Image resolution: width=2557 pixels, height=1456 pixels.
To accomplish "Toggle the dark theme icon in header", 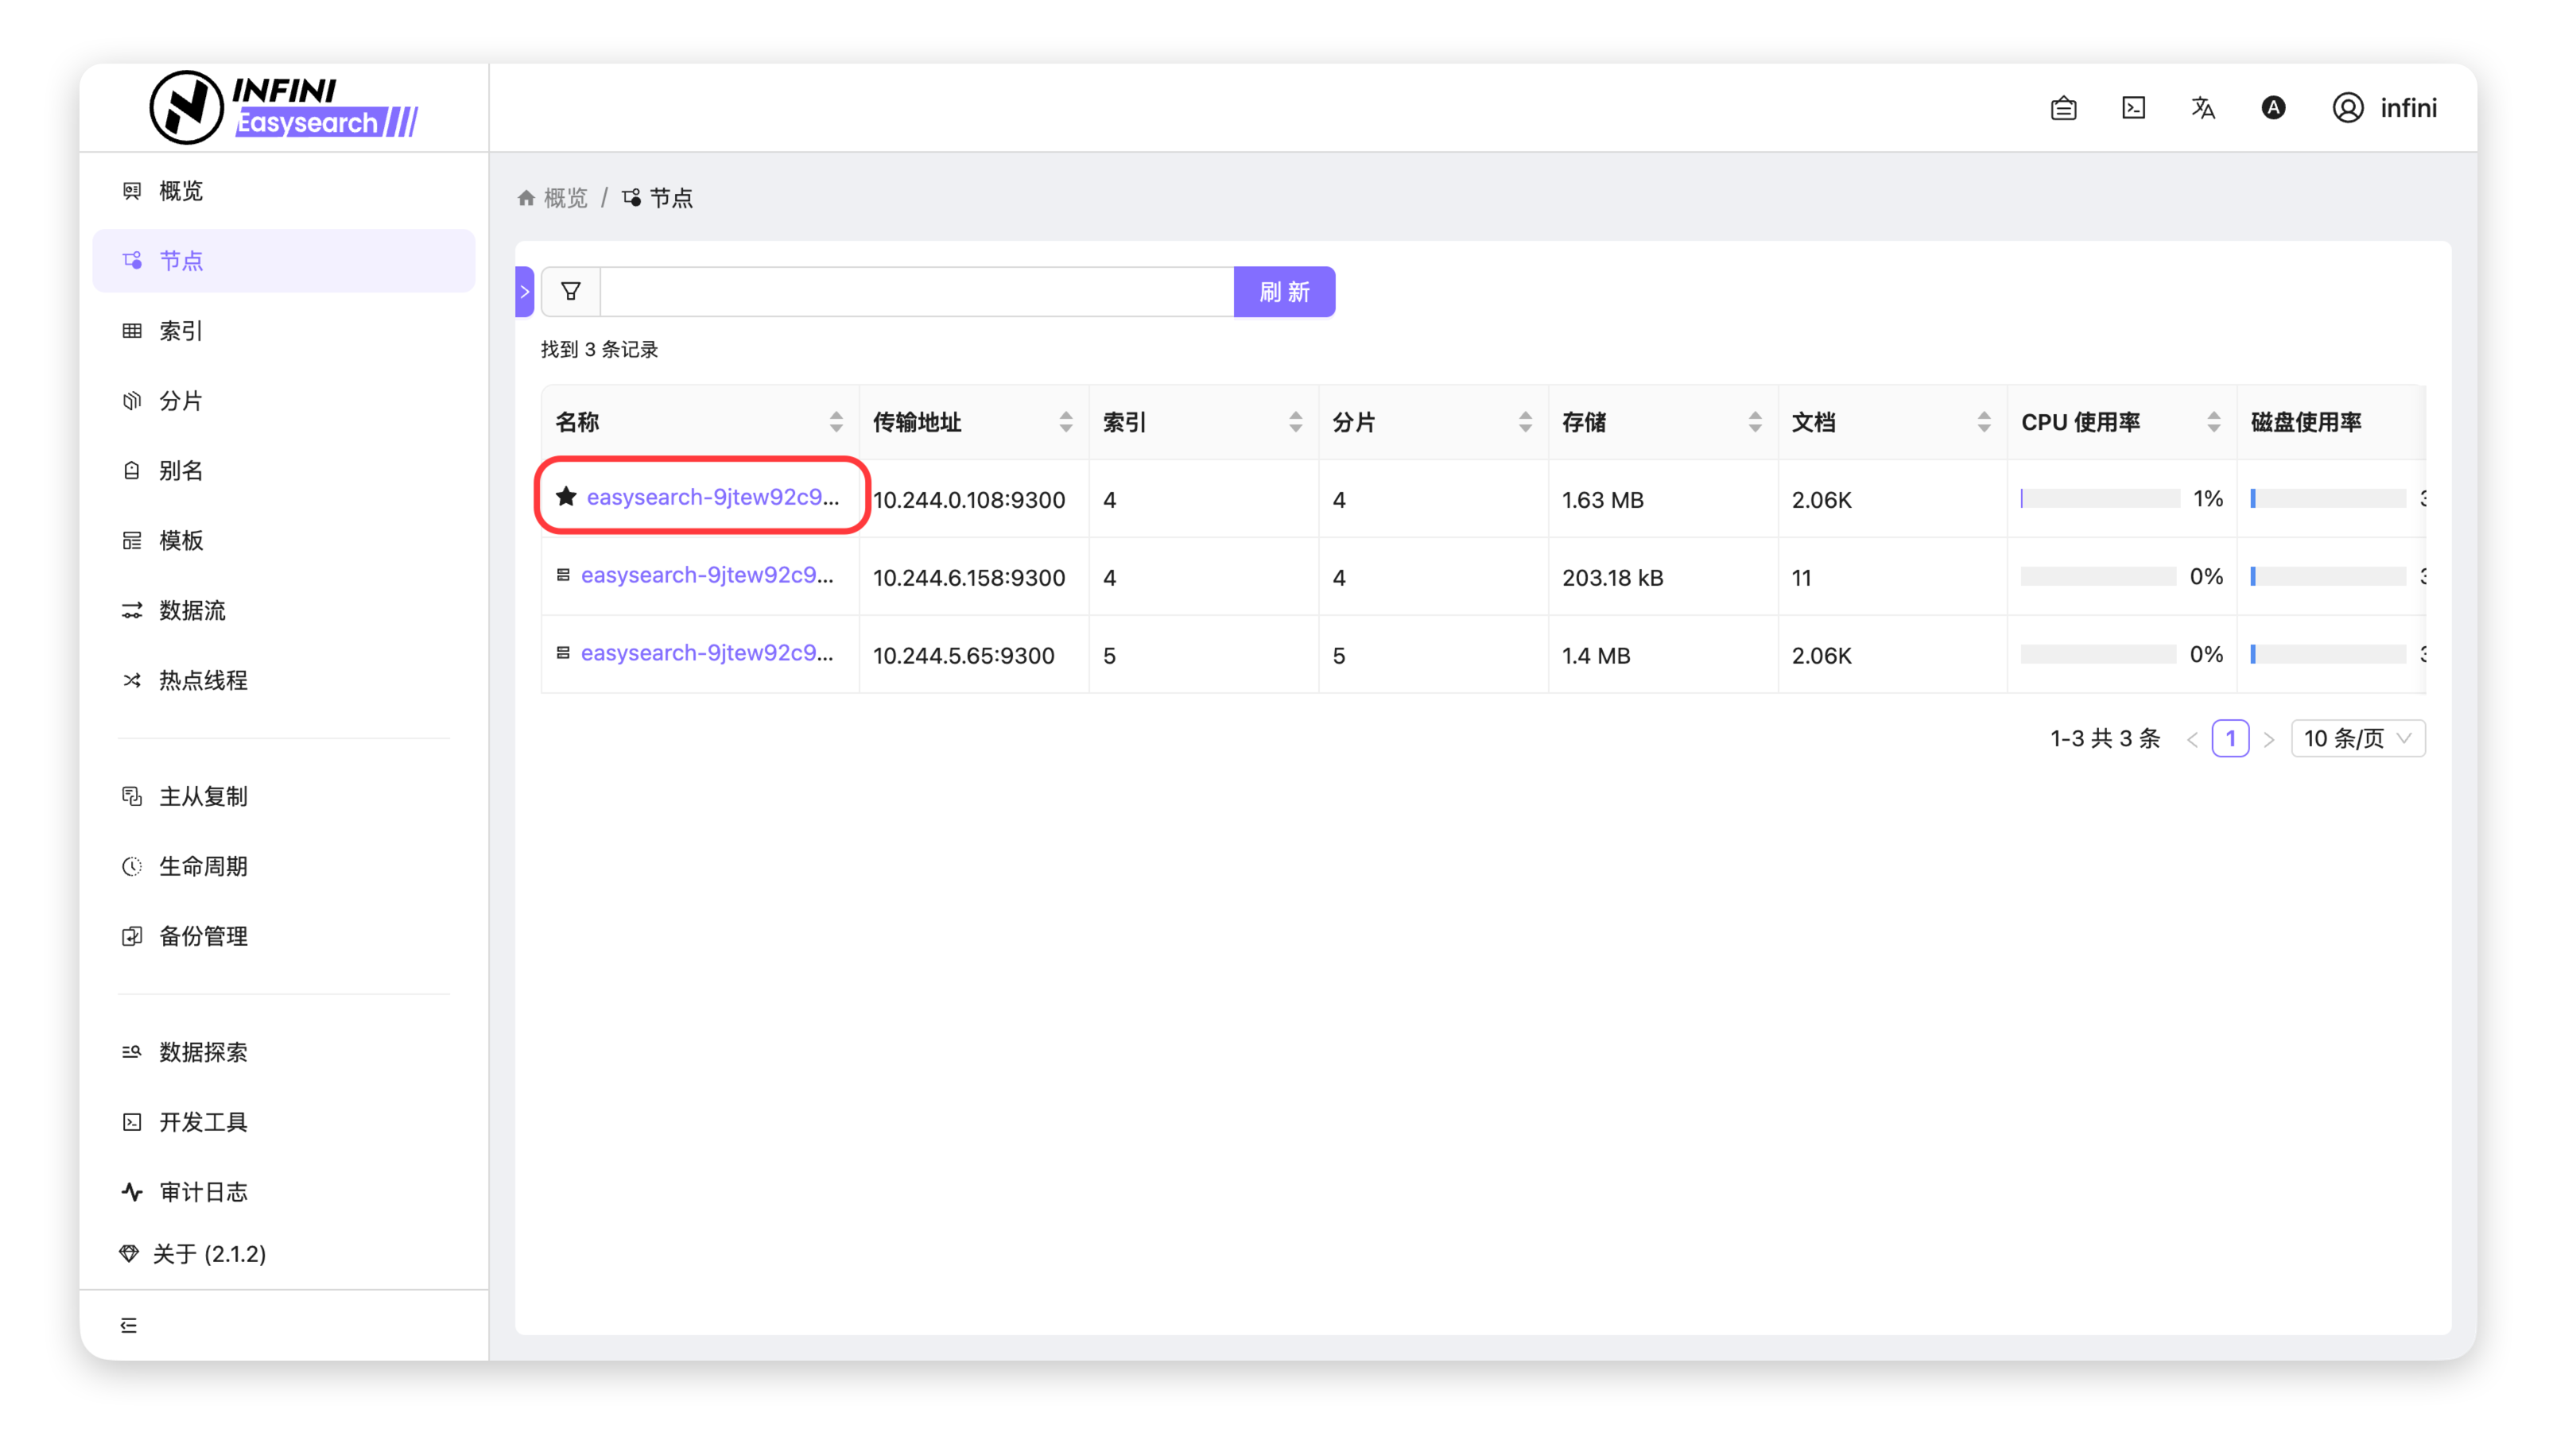I will [x=2273, y=108].
